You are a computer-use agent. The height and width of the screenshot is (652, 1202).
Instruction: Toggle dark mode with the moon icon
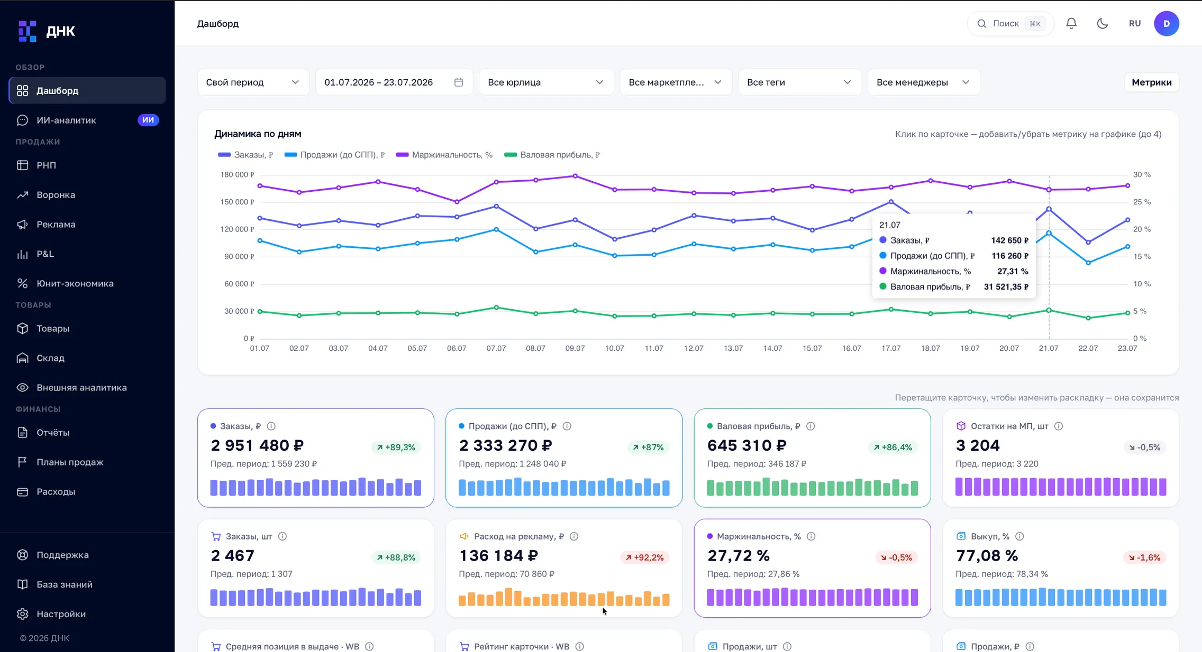click(1103, 23)
